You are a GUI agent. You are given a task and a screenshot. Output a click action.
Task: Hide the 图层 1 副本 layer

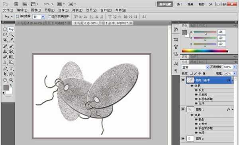pos(183,80)
